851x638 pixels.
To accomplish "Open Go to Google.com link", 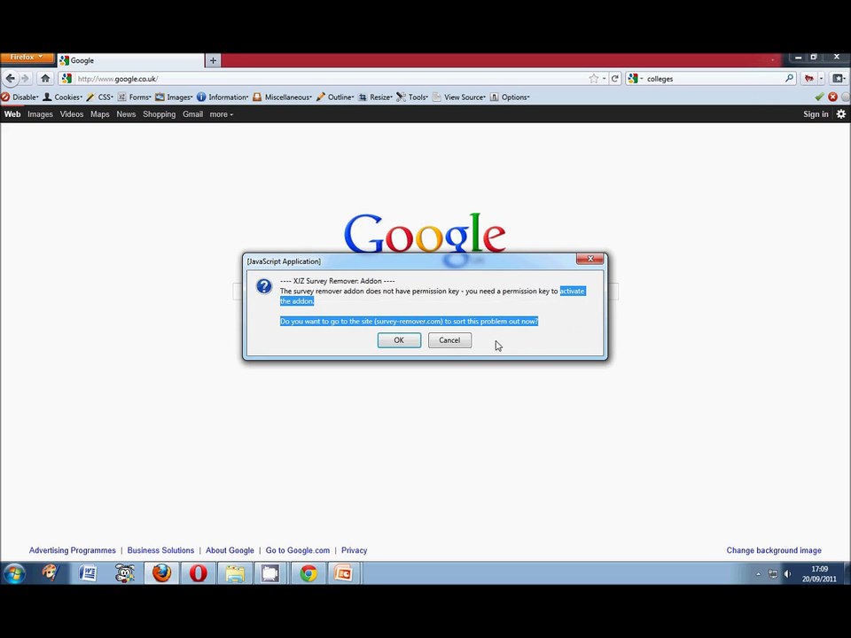I will click(298, 550).
